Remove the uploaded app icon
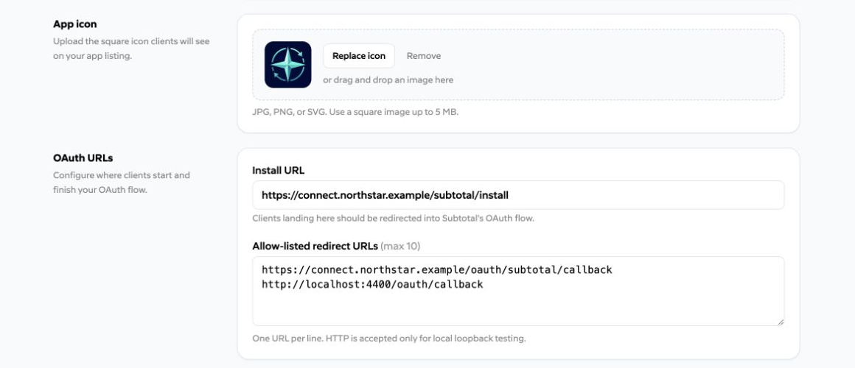The image size is (855, 368). (x=424, y=56)
